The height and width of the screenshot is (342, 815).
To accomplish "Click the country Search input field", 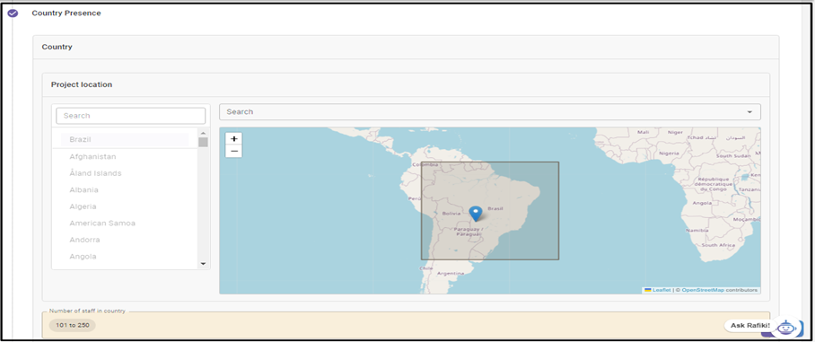I will (131, 116).
